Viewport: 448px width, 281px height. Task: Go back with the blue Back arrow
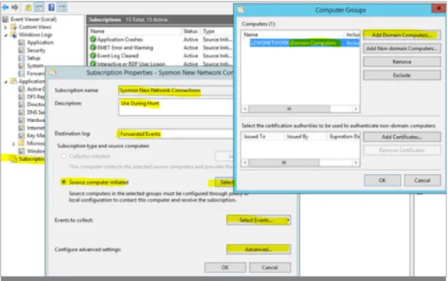tap(5, 8)
